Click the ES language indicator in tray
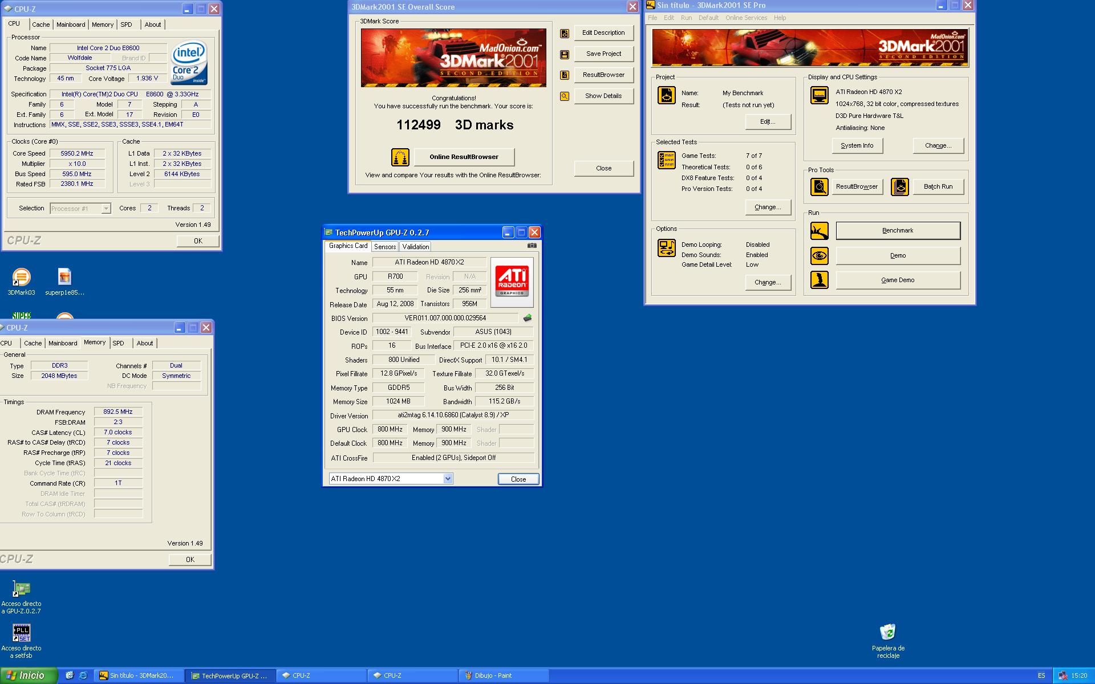Image resolution: width=1095 pixels, height=684 pixels. pos(1041,675)
